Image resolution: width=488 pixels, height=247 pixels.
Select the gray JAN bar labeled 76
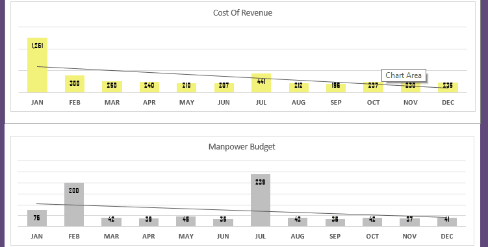37,218
